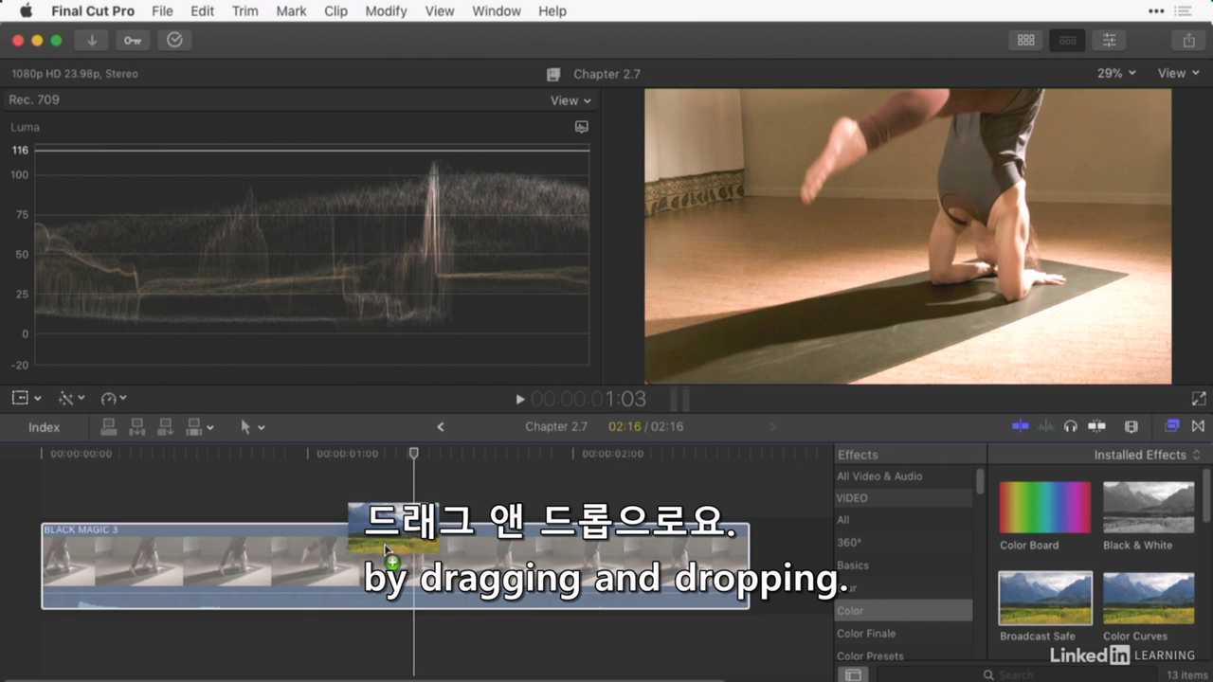Open the Final Cut Pro menu
Viewport: 1213px width, 682px height.
pyautogui.click(x=93, y=11)
